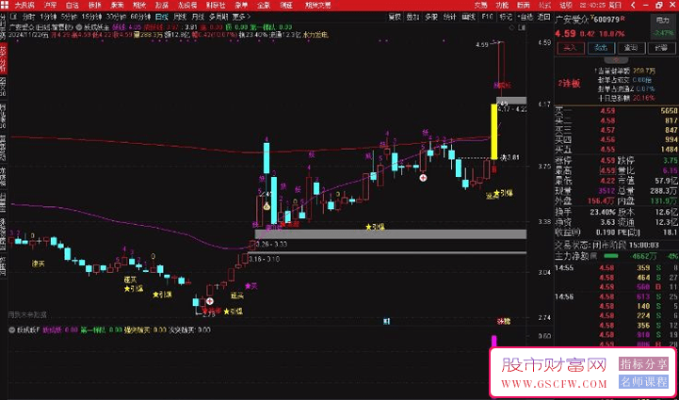Click the 叠加 overlay tool
The image size is (679, 400).
point(412,17)
